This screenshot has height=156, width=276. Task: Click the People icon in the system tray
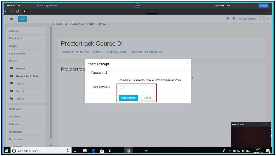pos(224,151)
